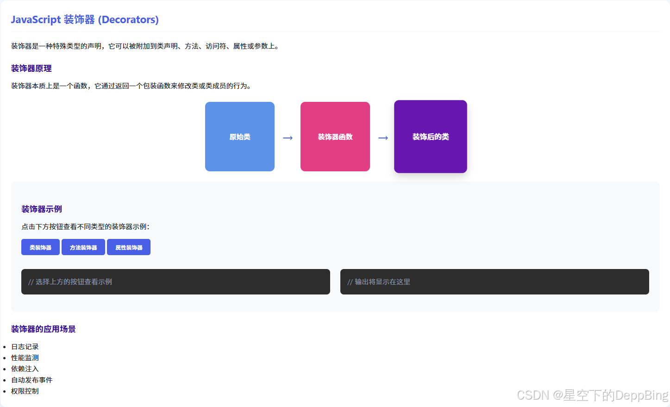Click the 装饰器原理 section heading
The image size is (670, 407).
coord(31,68)
